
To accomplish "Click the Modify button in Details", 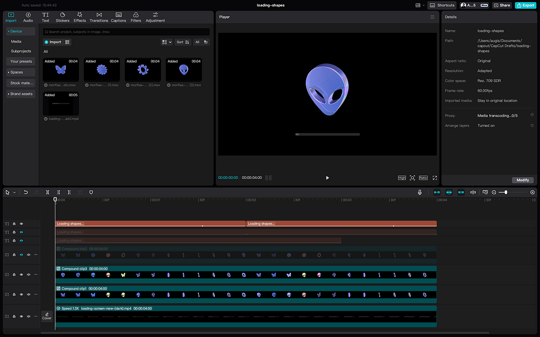I will click(523, 180).
